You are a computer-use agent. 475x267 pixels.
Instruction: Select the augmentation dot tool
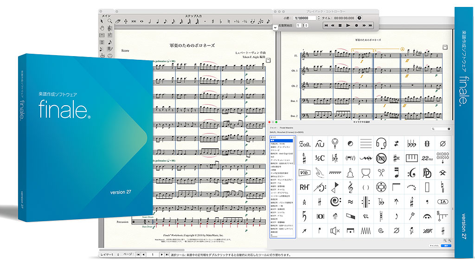point(205,21)
